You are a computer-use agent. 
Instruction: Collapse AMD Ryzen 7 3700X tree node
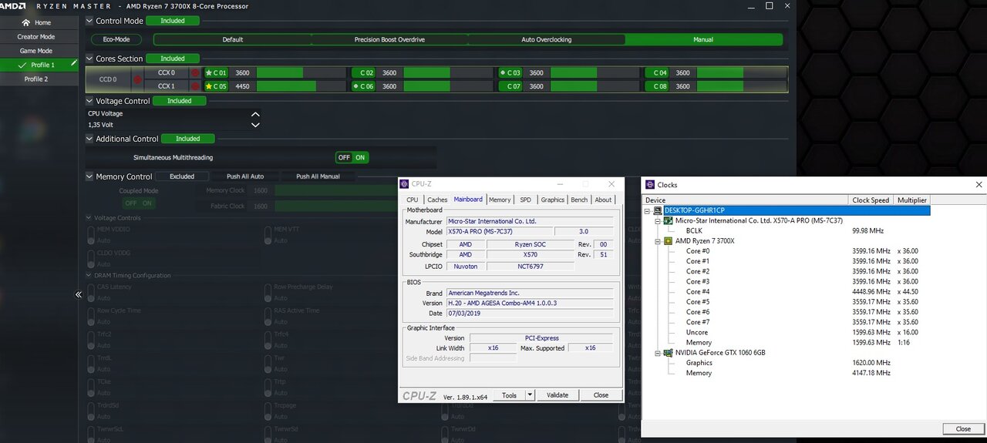(x=658, y=240)
